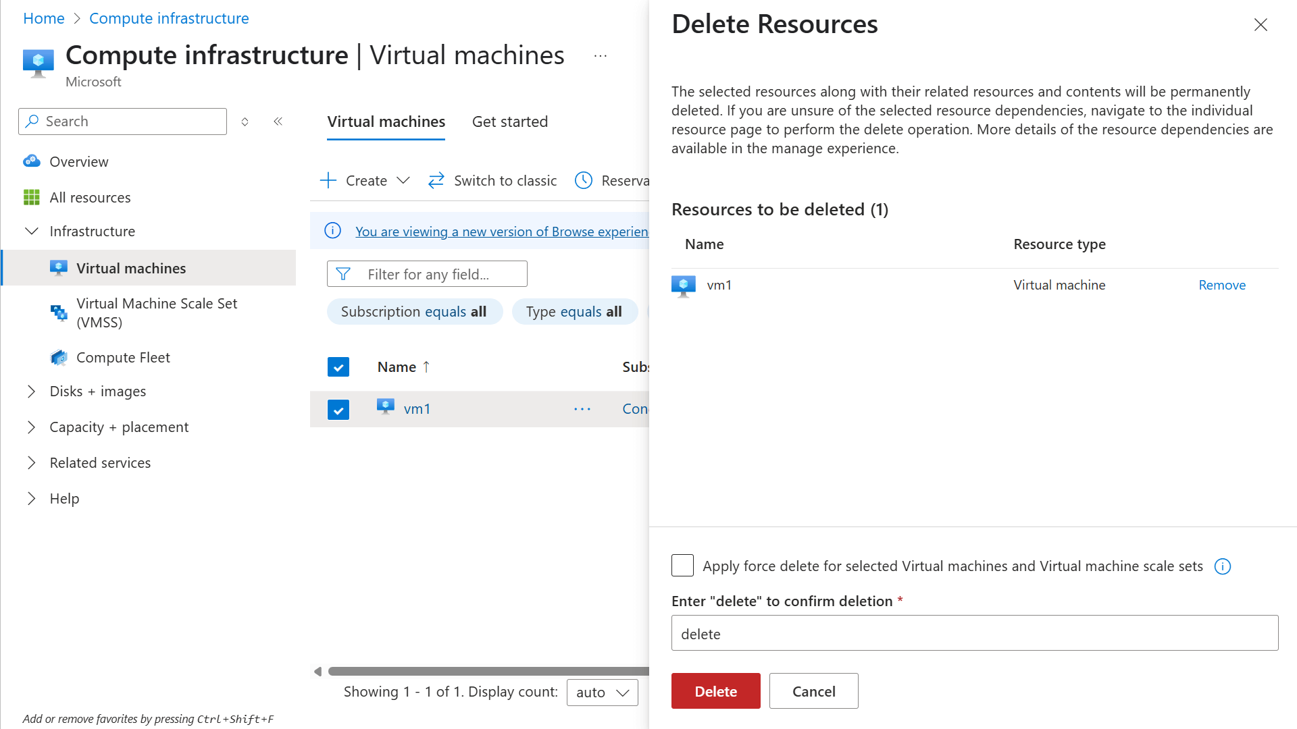The width and height of the screenshot is (1297, 729).
Task: Click the force delete info icon
Action: click(x=1223, y=566)
